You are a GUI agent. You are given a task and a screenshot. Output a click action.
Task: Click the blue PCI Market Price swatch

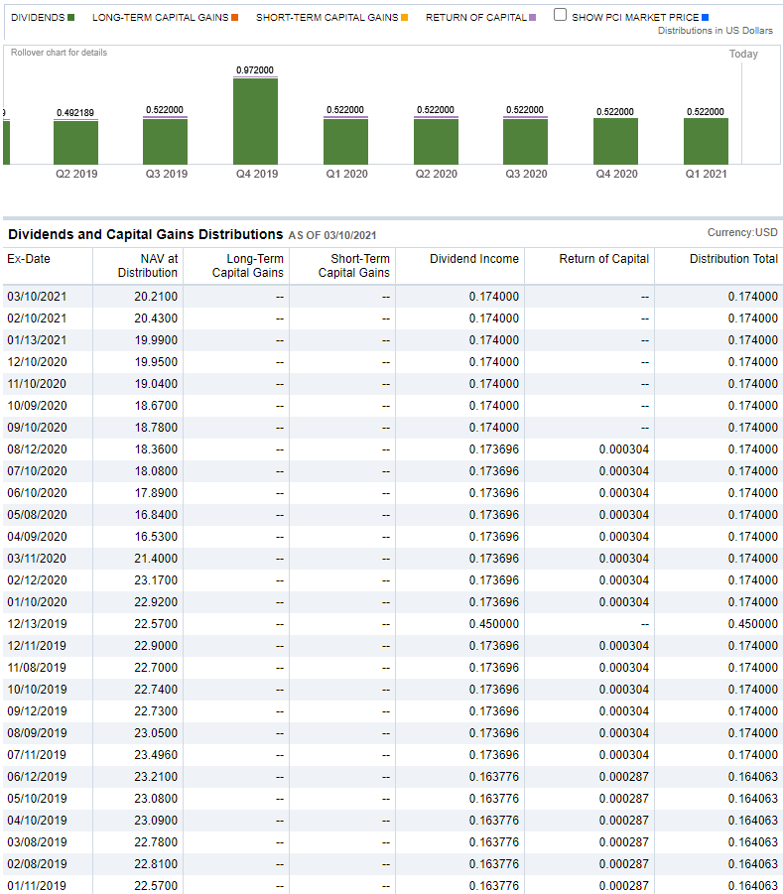[x=706, y=18]
